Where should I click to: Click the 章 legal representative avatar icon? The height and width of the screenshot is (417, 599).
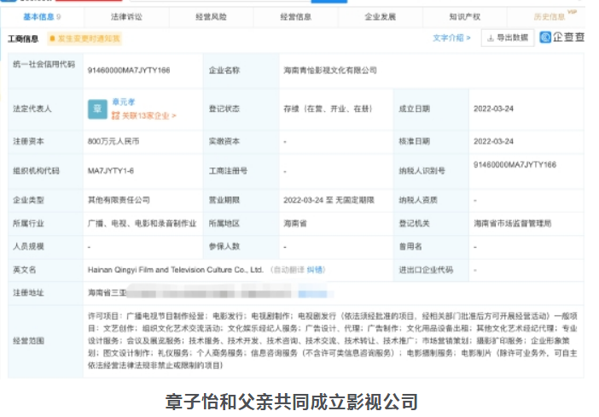(97, 109)
